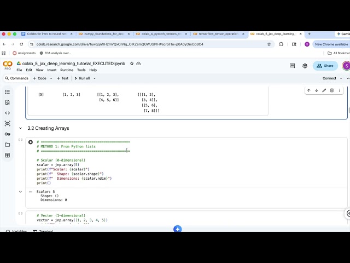
Task: Open the data table sidebar icon
Action: click(x=7, y=155)
